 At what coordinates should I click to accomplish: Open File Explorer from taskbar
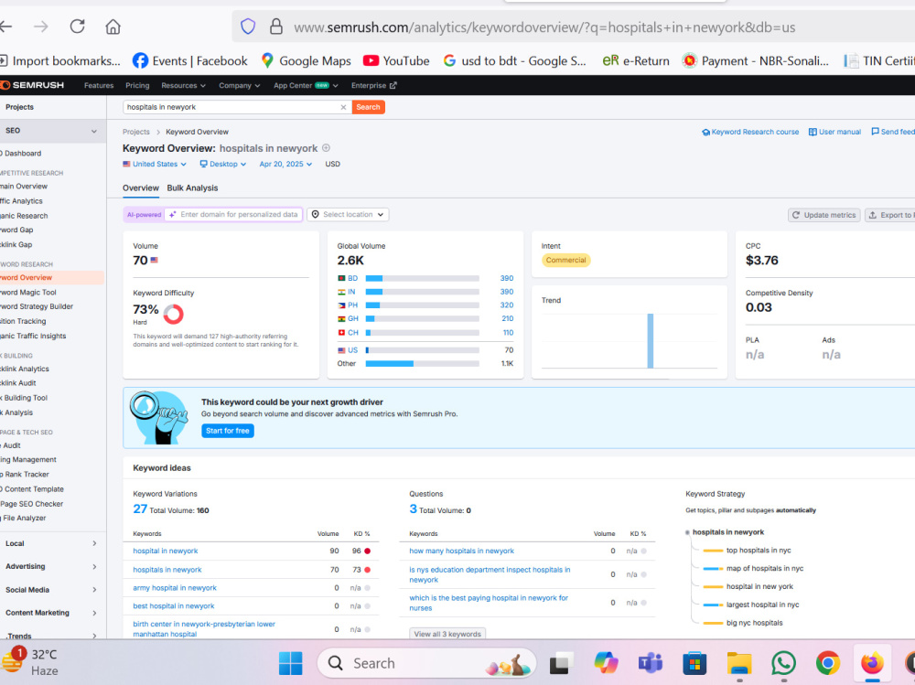(x=738, y=663)
